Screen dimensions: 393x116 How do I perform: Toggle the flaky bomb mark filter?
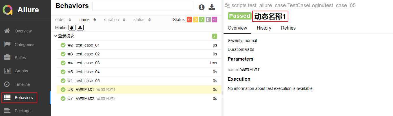click(x=72, y=28)
